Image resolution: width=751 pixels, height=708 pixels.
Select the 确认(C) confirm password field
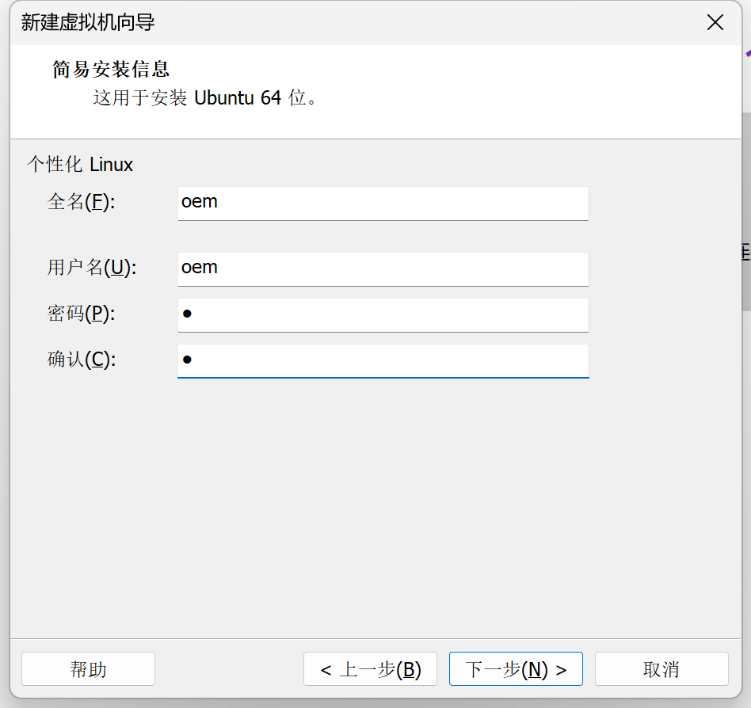click(383, 361)
